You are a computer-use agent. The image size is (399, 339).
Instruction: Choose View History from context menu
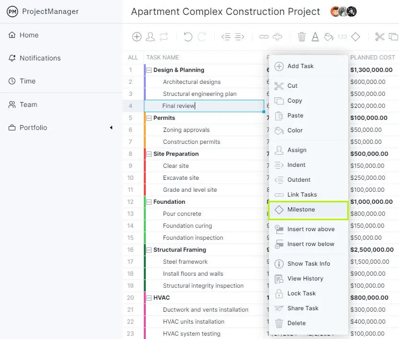[308, 279]
